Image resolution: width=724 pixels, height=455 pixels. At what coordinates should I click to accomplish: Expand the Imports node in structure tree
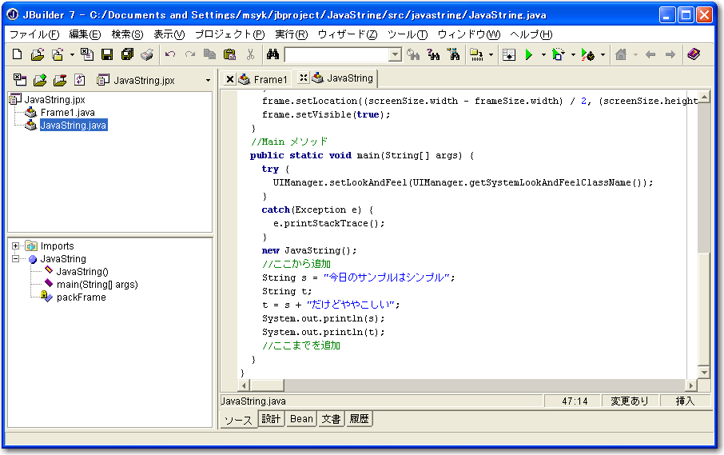pos(16,246)
